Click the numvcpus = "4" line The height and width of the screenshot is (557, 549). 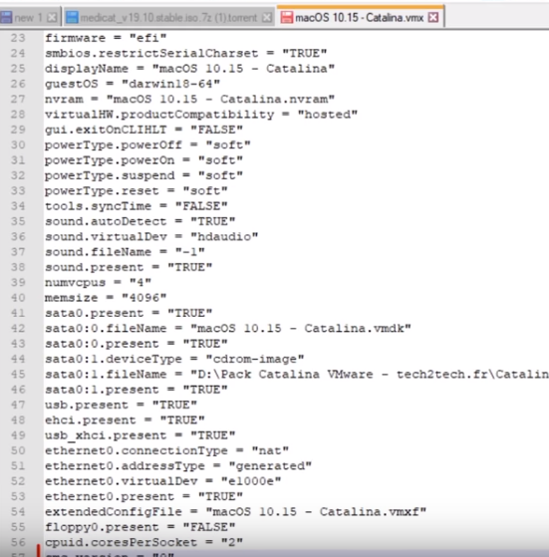click(x=98, y=282)
